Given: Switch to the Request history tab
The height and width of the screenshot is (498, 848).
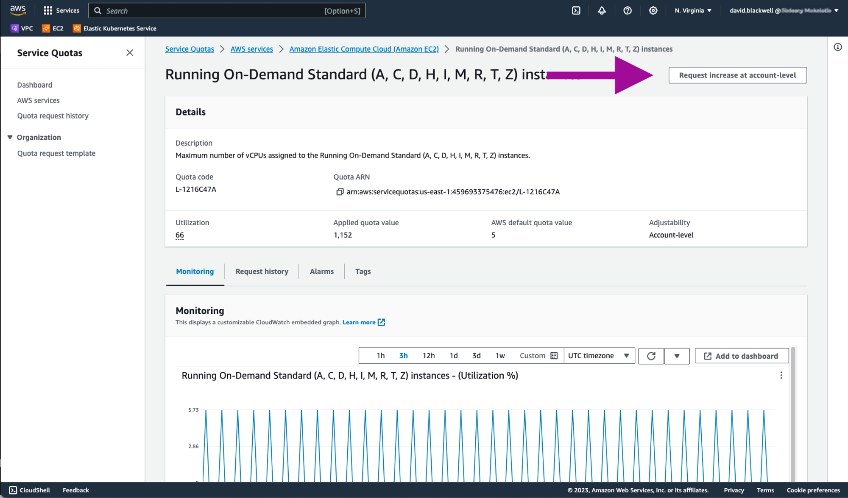Looking at the screenshot, I should click(x=262, y=271).
